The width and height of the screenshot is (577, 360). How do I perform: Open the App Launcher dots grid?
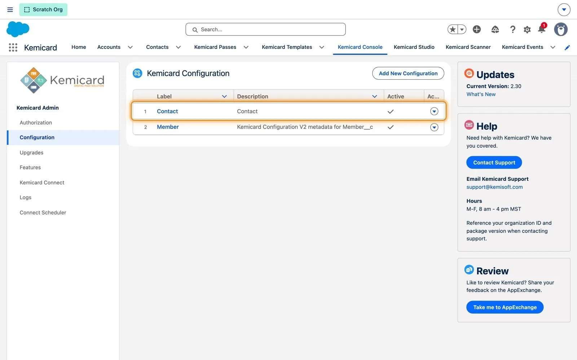[x=13, y=48]
